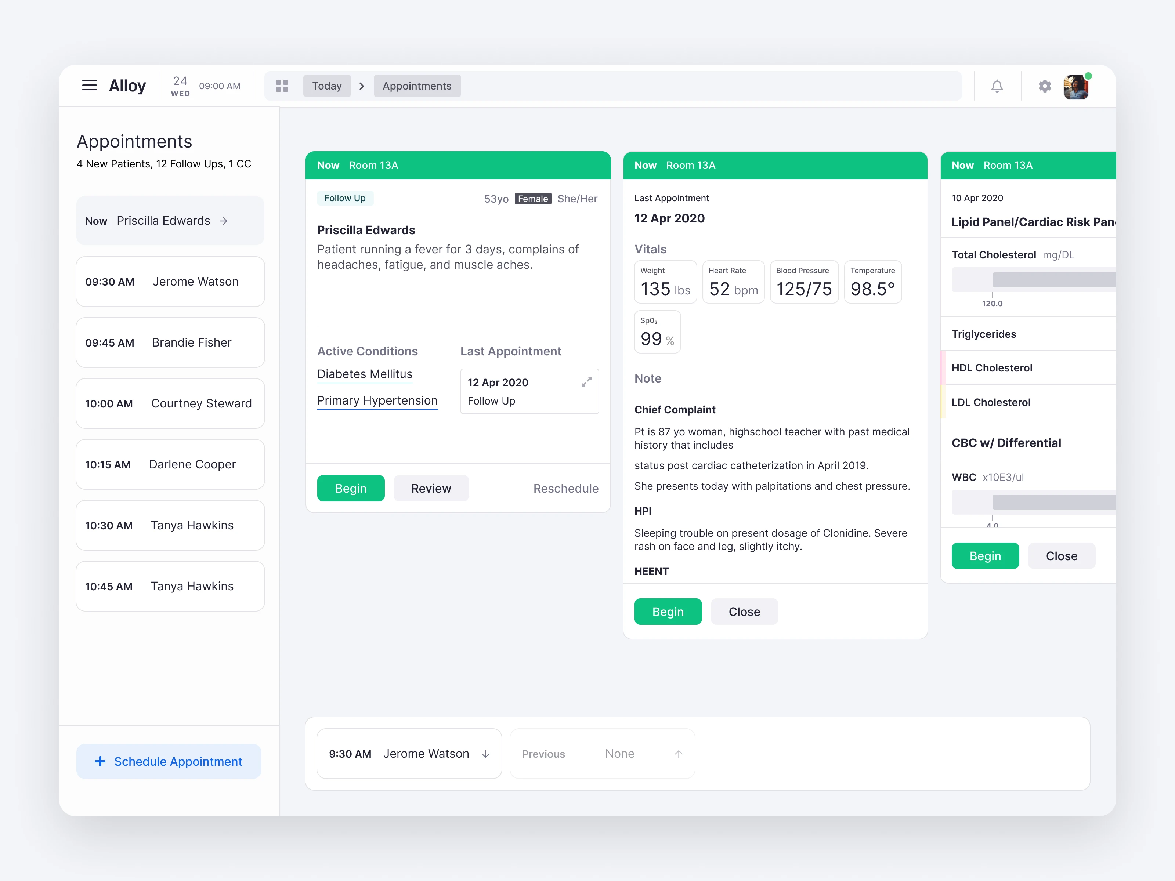Viewport: 1175px width, 881px height.
Task: Expand the 12 Apr 2020 appointment card
Action: (x=586, y=382)
